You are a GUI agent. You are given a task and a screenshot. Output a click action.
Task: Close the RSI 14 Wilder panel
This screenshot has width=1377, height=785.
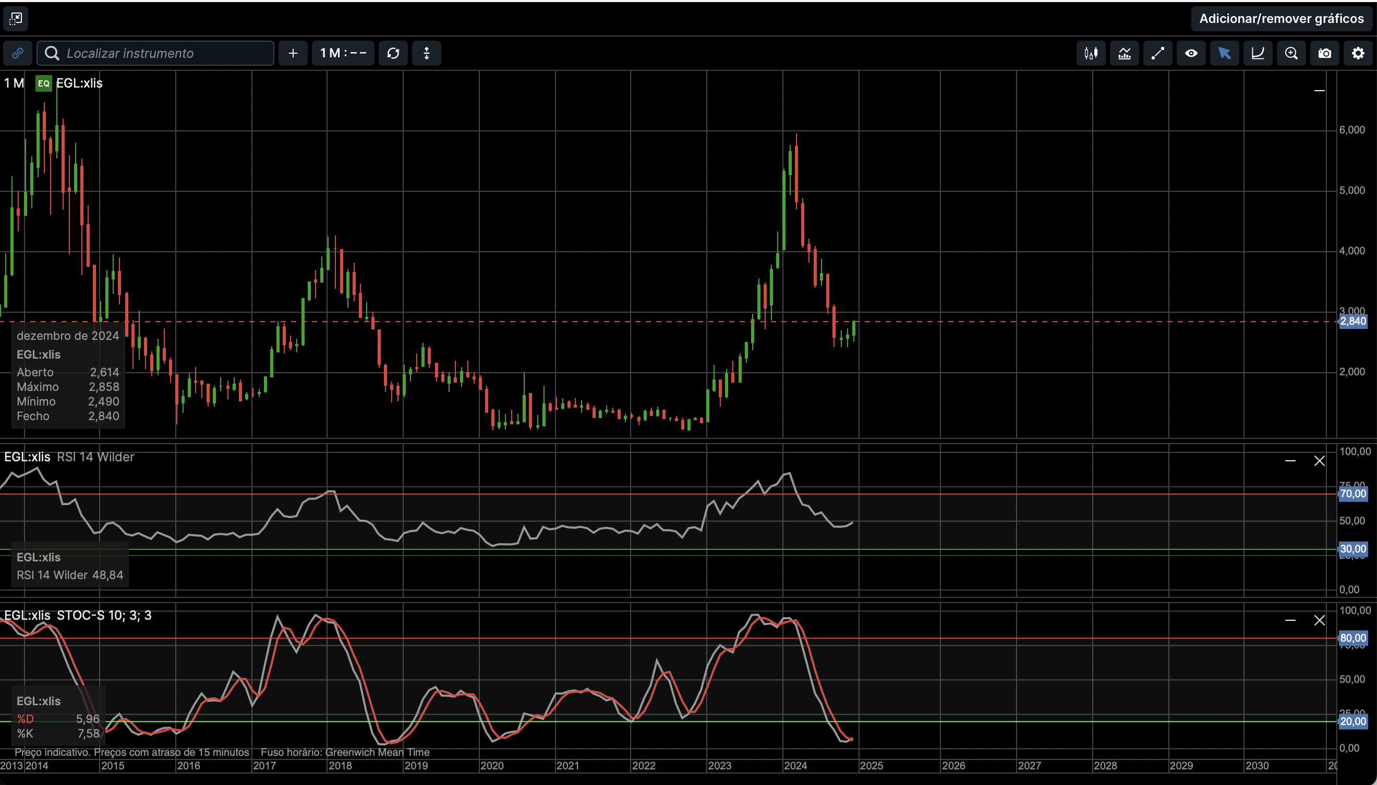click(1319, 461)
